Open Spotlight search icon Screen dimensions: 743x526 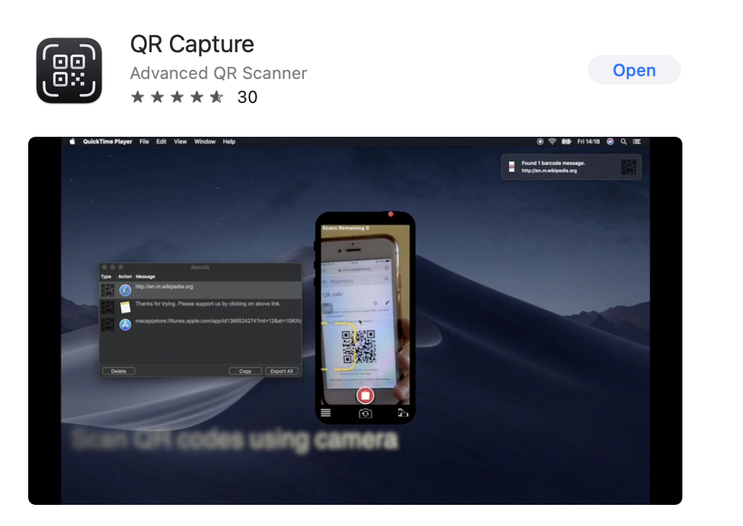(x=624, y=142)
